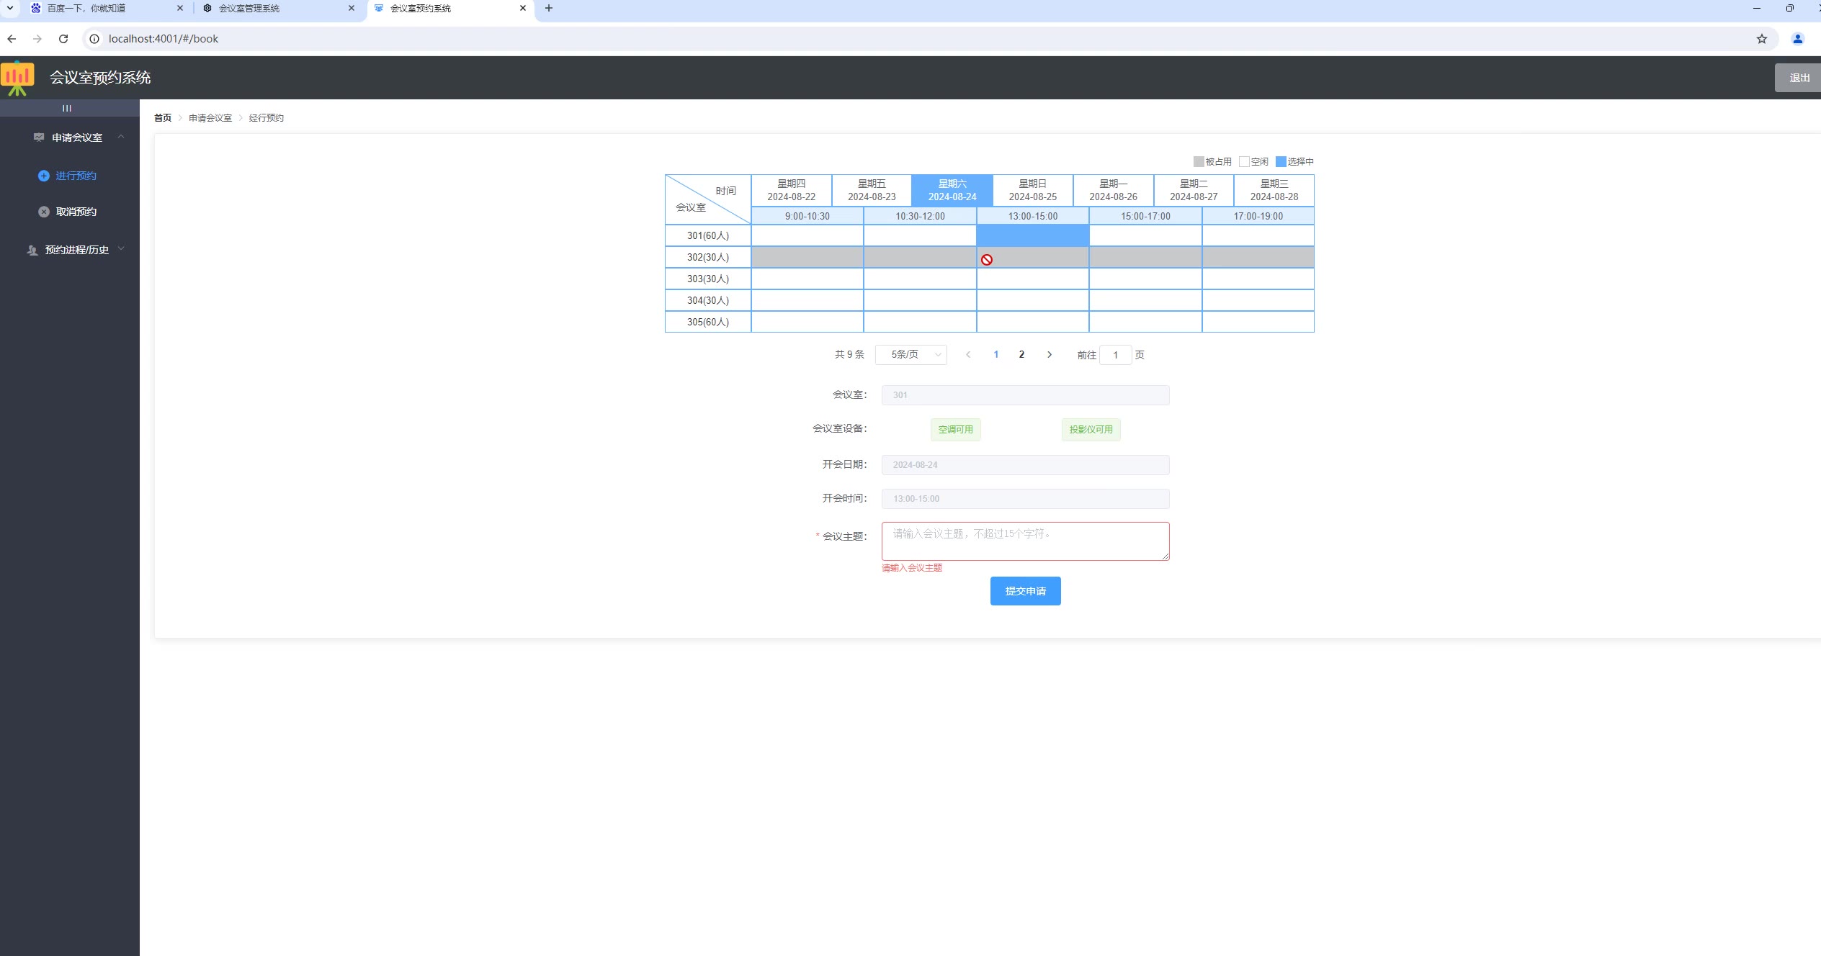This screenshot has height=956, width=1821.
Task: Focus the 会议主题 text area
Action: pos(1025,541)
